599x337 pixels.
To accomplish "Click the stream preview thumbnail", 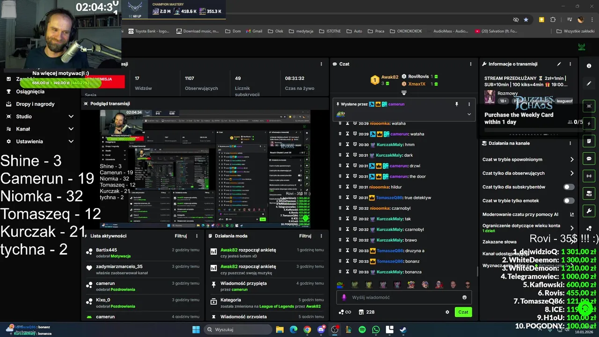I will coord(205,168).
